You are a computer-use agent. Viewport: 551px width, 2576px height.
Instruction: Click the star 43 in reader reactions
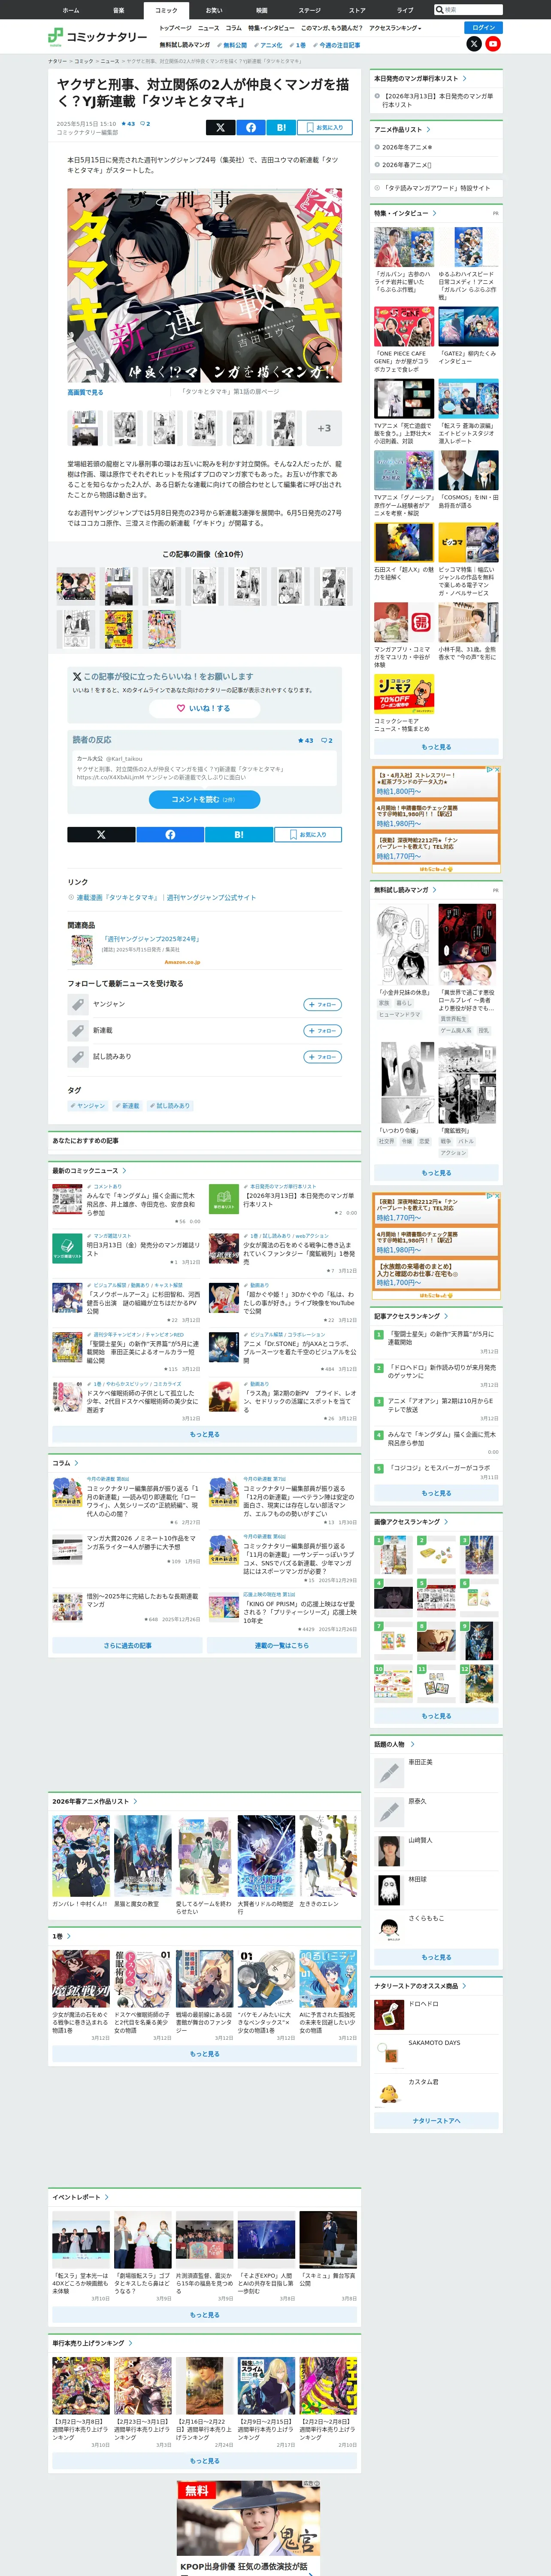[x=305, y=741]
